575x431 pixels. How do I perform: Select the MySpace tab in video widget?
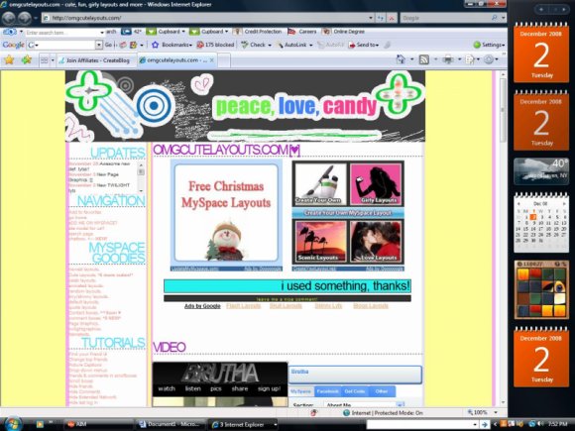pyautogui.click(x=300, y=391)
